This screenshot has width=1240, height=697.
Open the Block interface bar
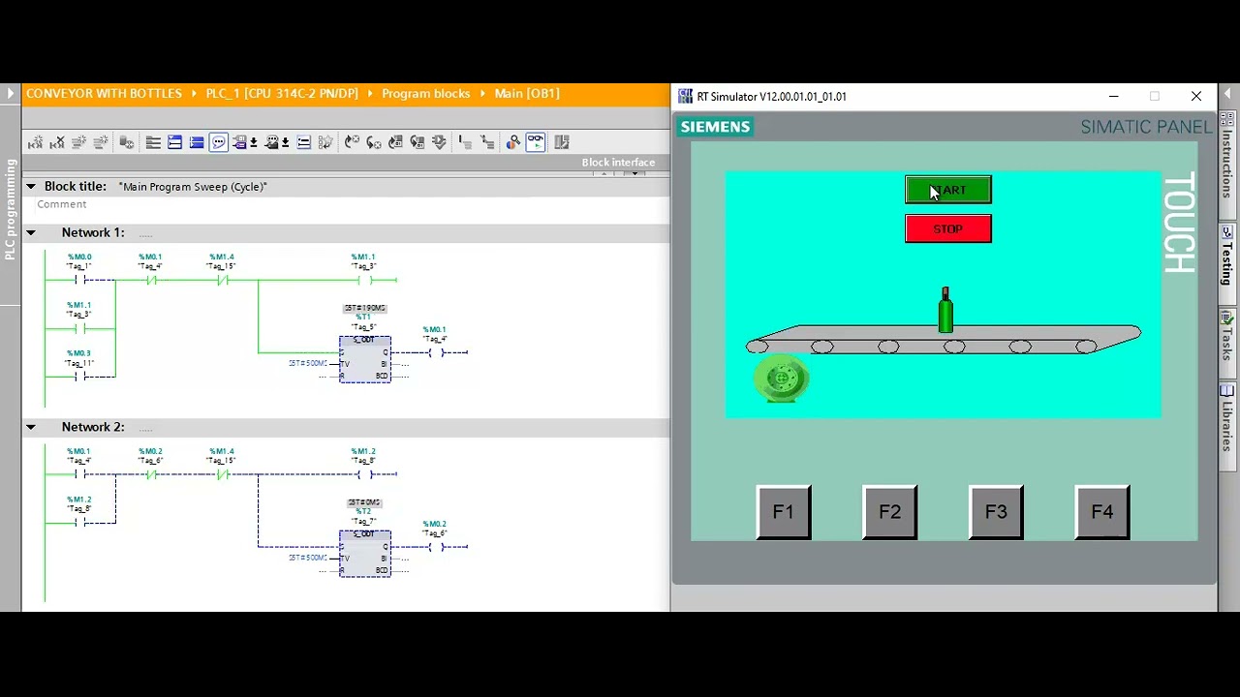(x=618, y=163)
